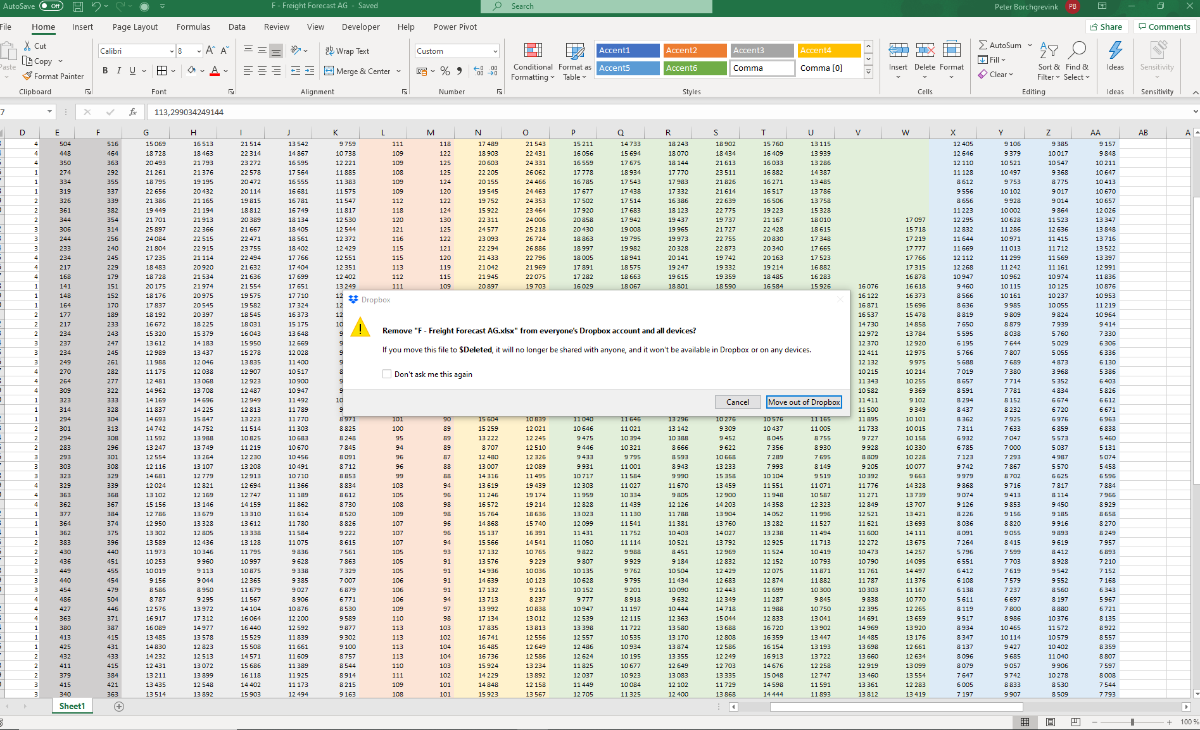
Task: Click the Fill button
Action: pos(992,59)
